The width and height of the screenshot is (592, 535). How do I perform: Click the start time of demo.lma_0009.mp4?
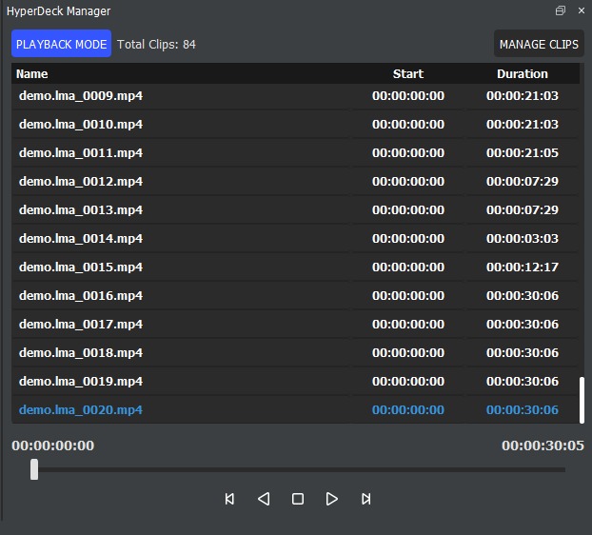[x=408, y=96]
